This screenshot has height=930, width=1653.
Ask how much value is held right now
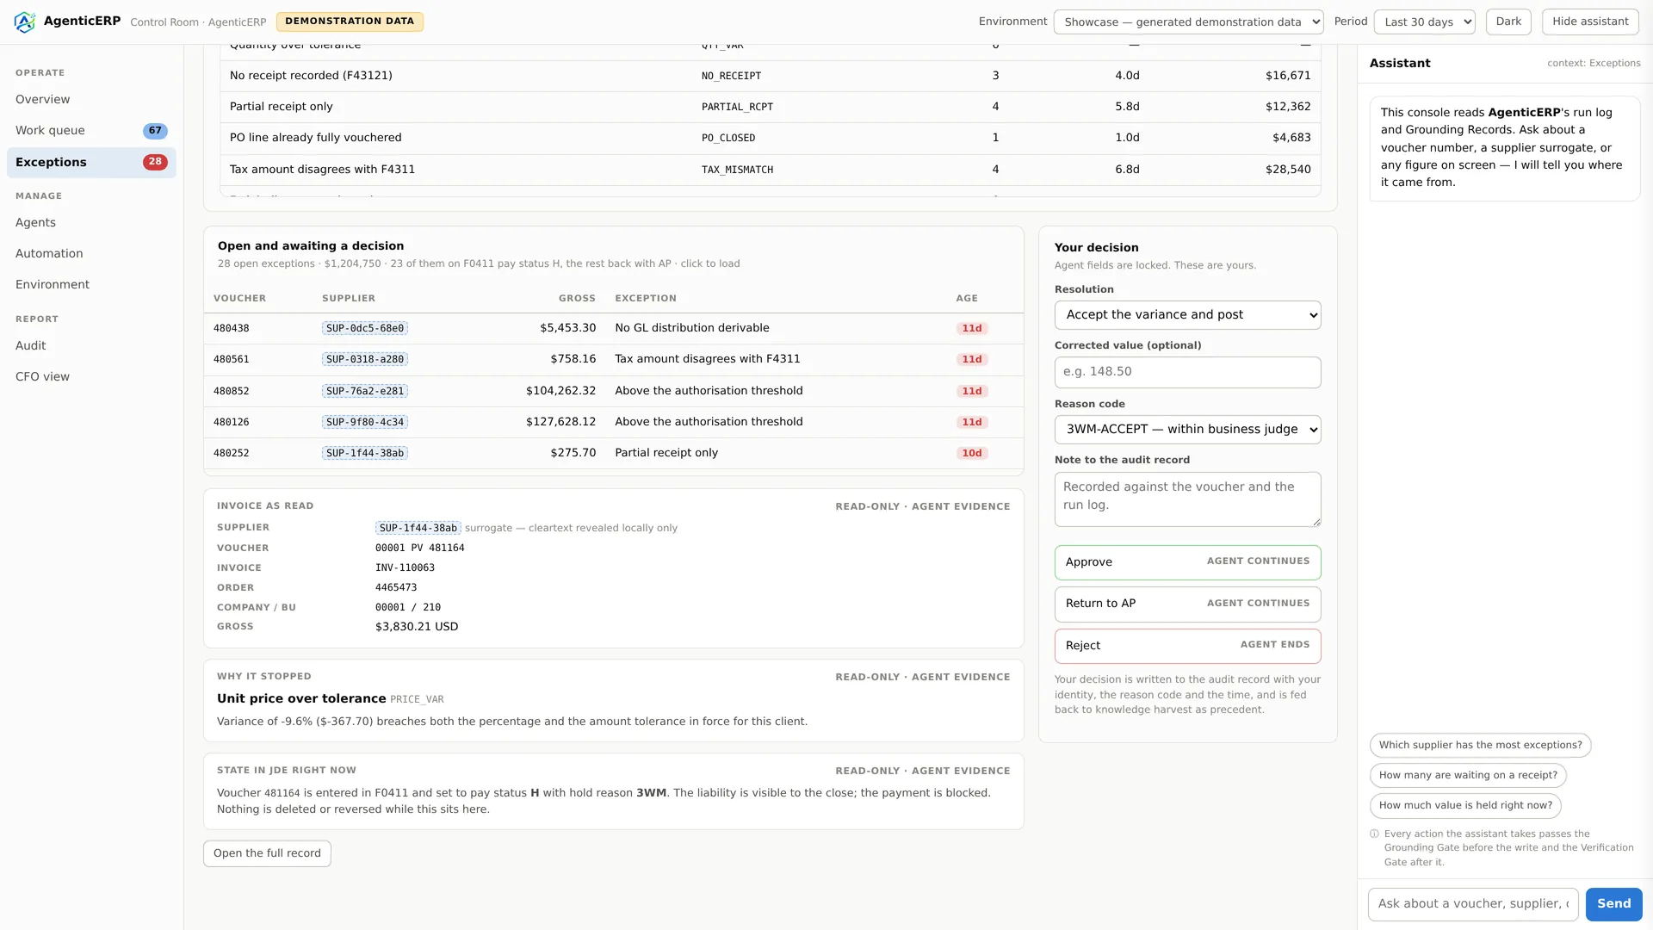1465,806
